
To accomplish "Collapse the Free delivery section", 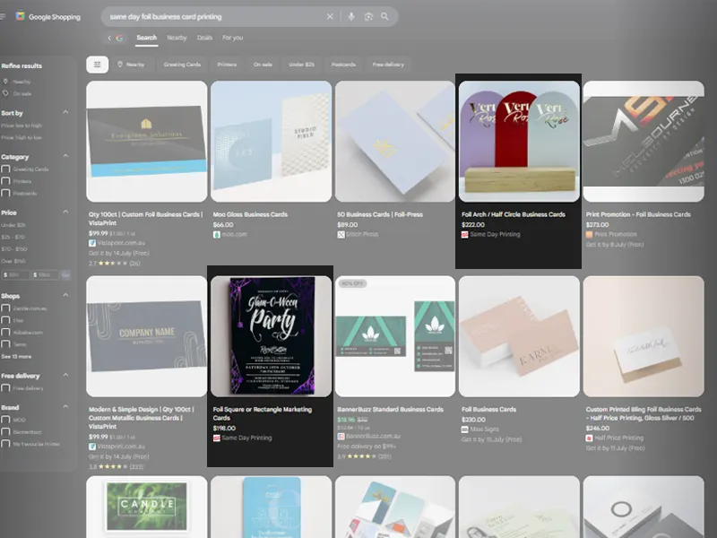I will coord(65,375).
